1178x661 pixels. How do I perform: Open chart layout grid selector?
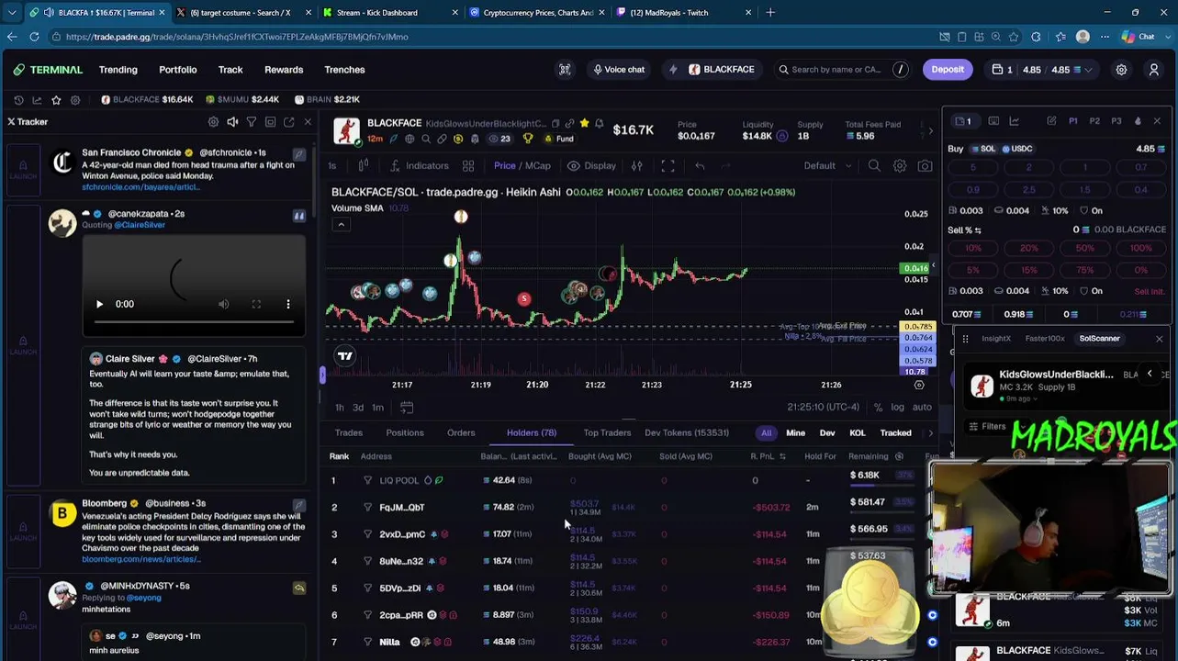coord(468,166)
